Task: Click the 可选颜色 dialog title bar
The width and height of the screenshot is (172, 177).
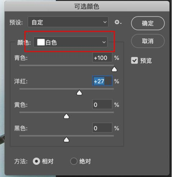Action: click(87, 6)
